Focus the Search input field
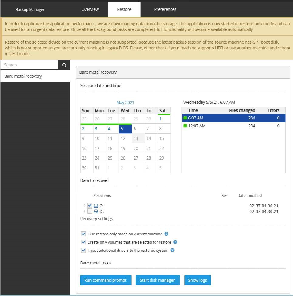This screenshot has height=296, width=293. 29,65
